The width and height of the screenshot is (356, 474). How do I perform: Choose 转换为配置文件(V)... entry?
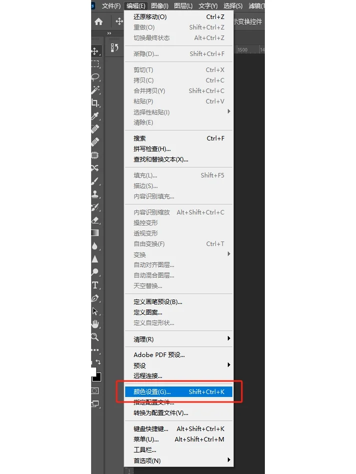179,413
